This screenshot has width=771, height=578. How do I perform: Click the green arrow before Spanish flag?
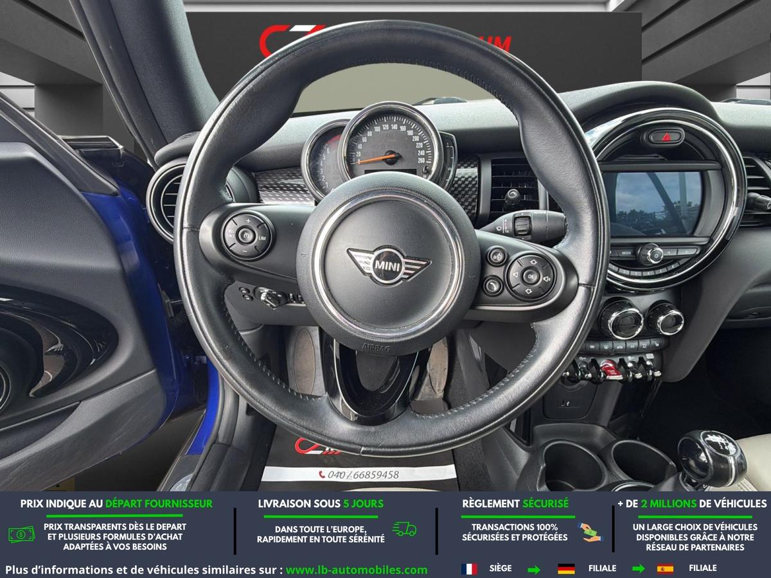[x=639, y=569]
